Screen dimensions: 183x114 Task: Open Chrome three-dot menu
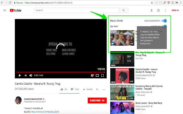pos(181,3)
